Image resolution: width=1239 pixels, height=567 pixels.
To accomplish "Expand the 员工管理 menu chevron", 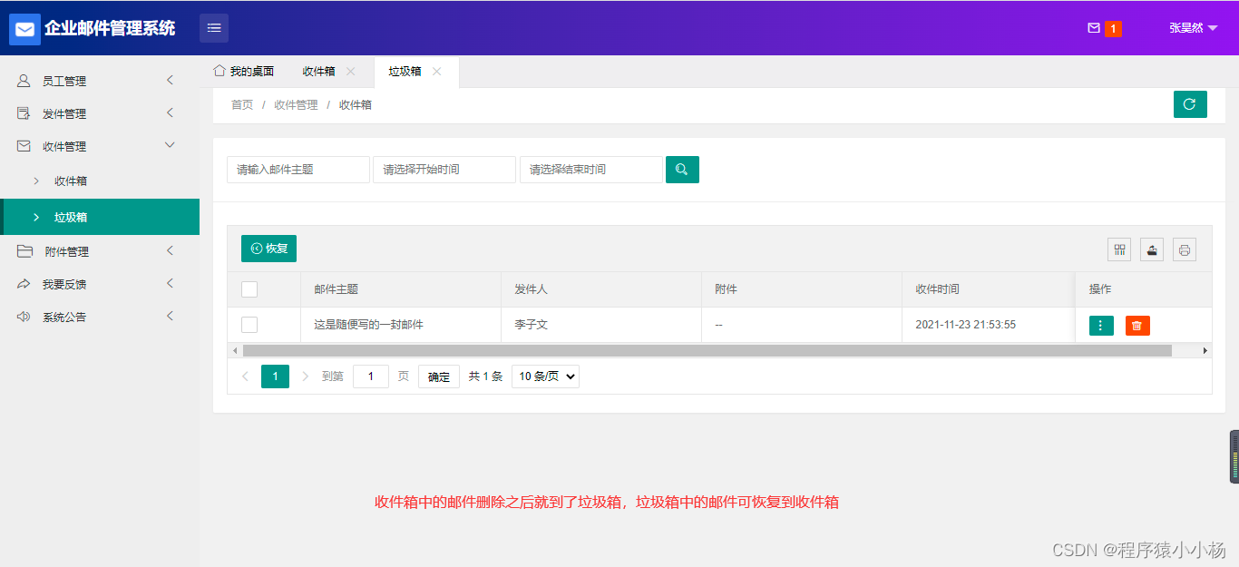I will click(170, 81).
